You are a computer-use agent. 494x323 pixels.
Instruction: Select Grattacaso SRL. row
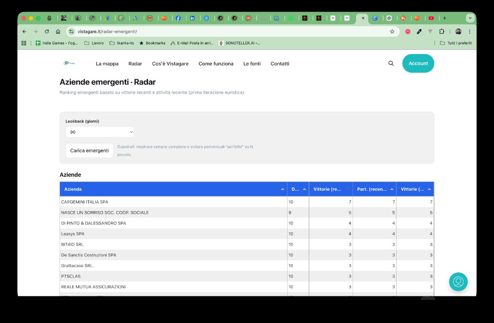247,266
